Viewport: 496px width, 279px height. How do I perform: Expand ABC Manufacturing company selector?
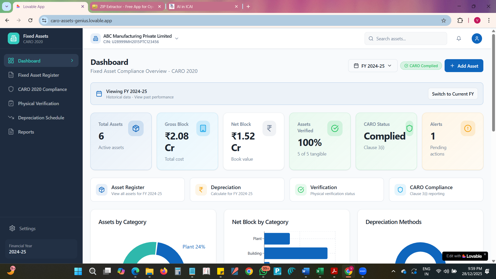pos(177,38)
